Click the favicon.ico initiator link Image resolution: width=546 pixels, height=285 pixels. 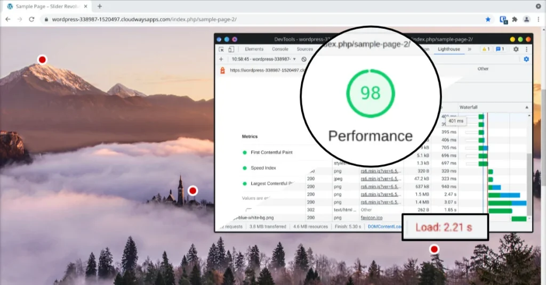(x=372, y=217)
